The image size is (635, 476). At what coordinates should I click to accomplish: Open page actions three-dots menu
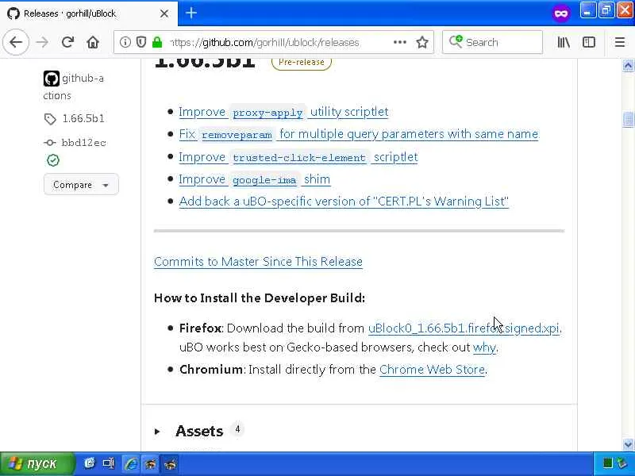click(x=400, y=42)
